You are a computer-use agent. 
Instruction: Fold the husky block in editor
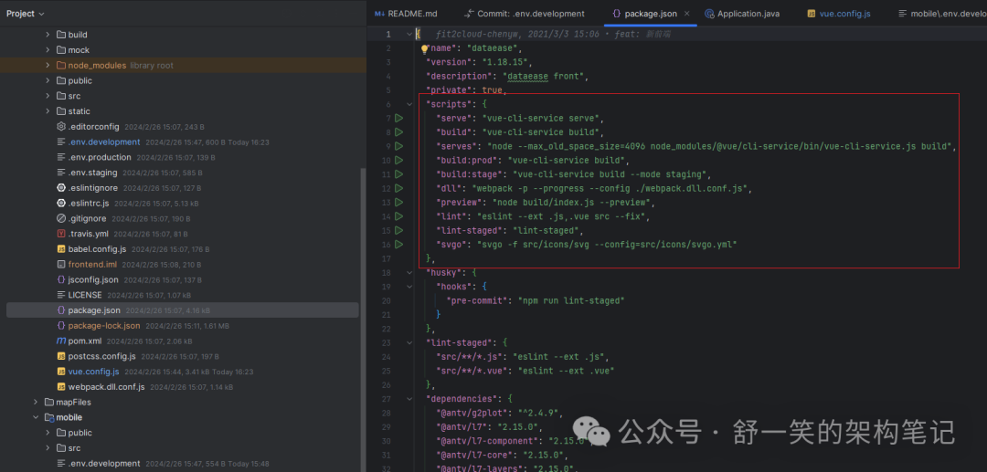409,272
